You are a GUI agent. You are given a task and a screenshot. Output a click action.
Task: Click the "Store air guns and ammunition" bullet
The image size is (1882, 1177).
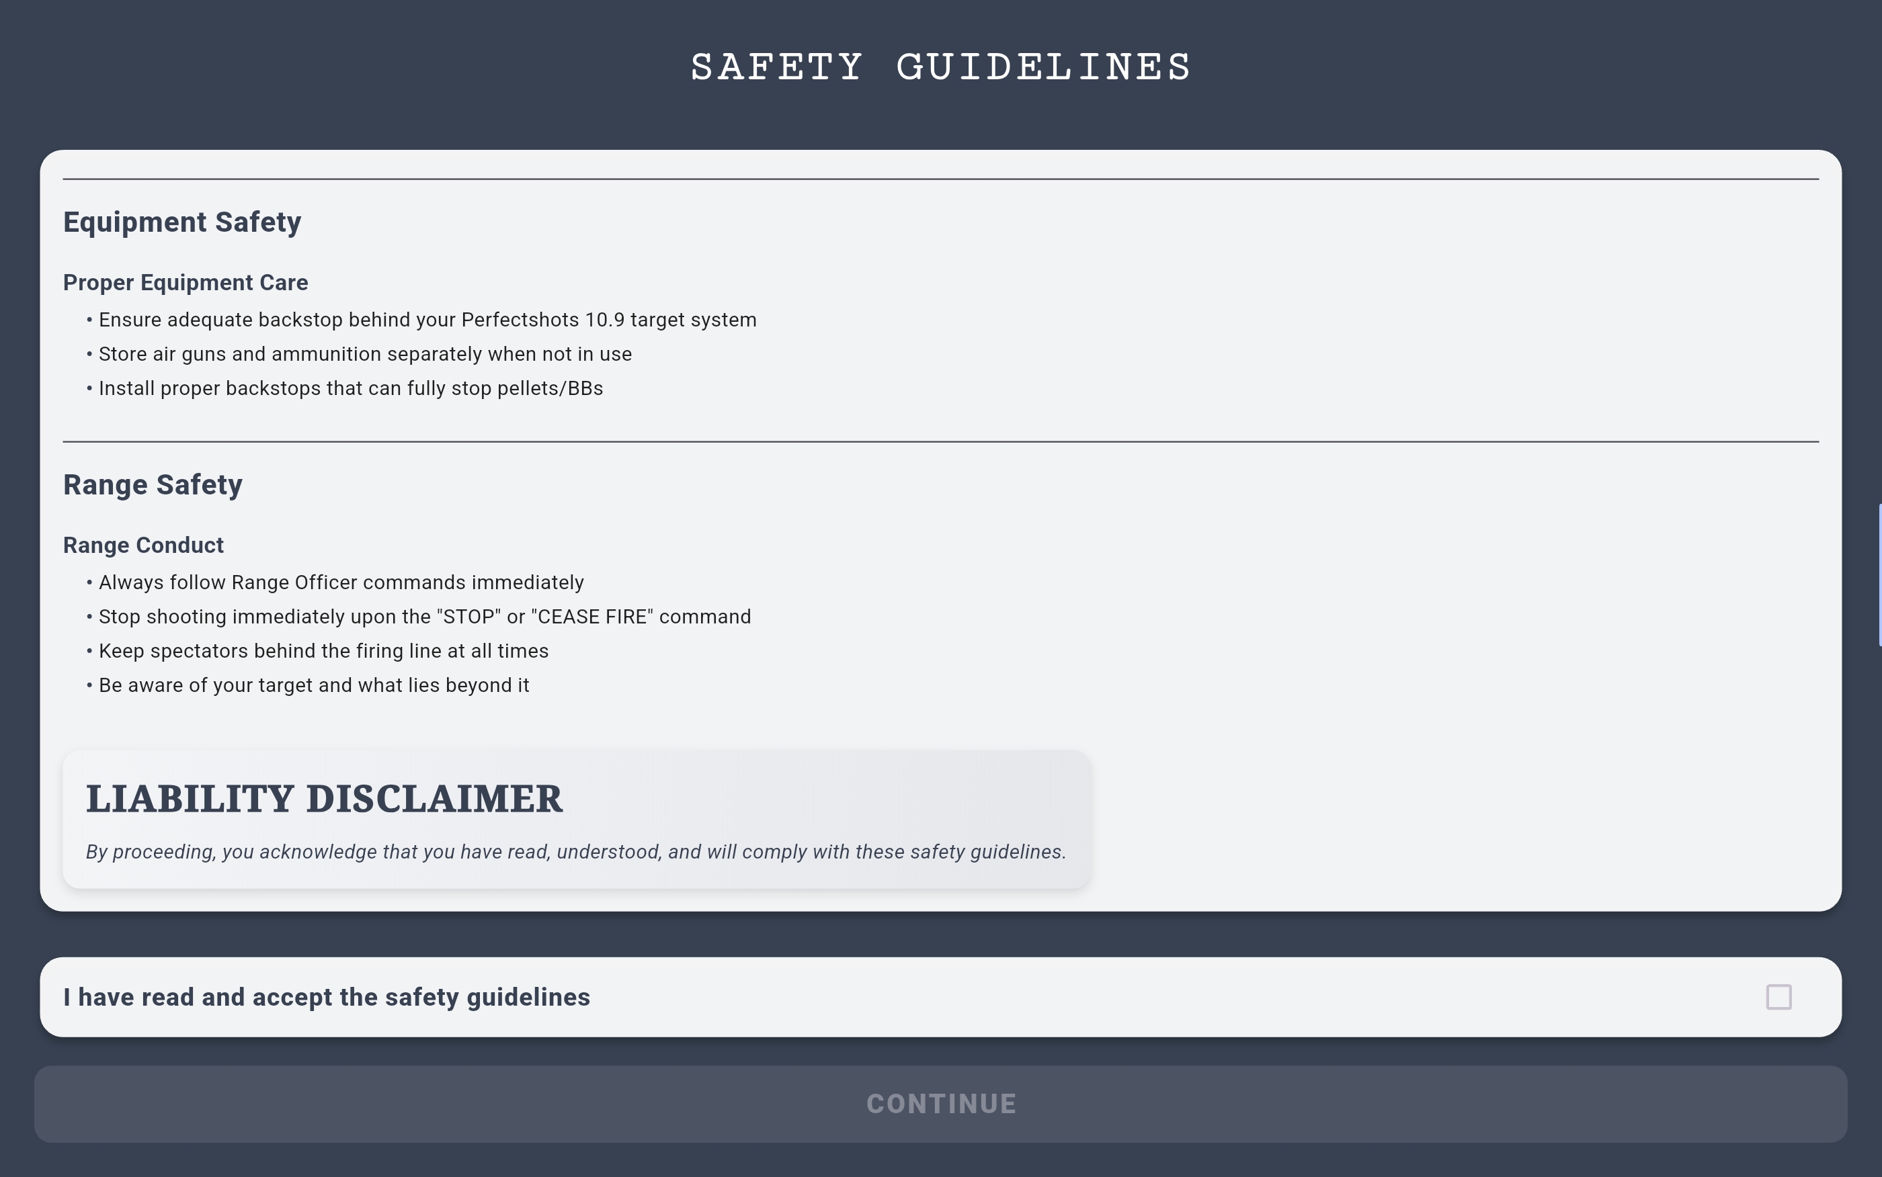365,354
